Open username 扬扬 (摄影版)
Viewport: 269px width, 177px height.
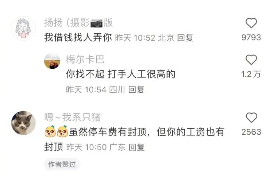79,23
